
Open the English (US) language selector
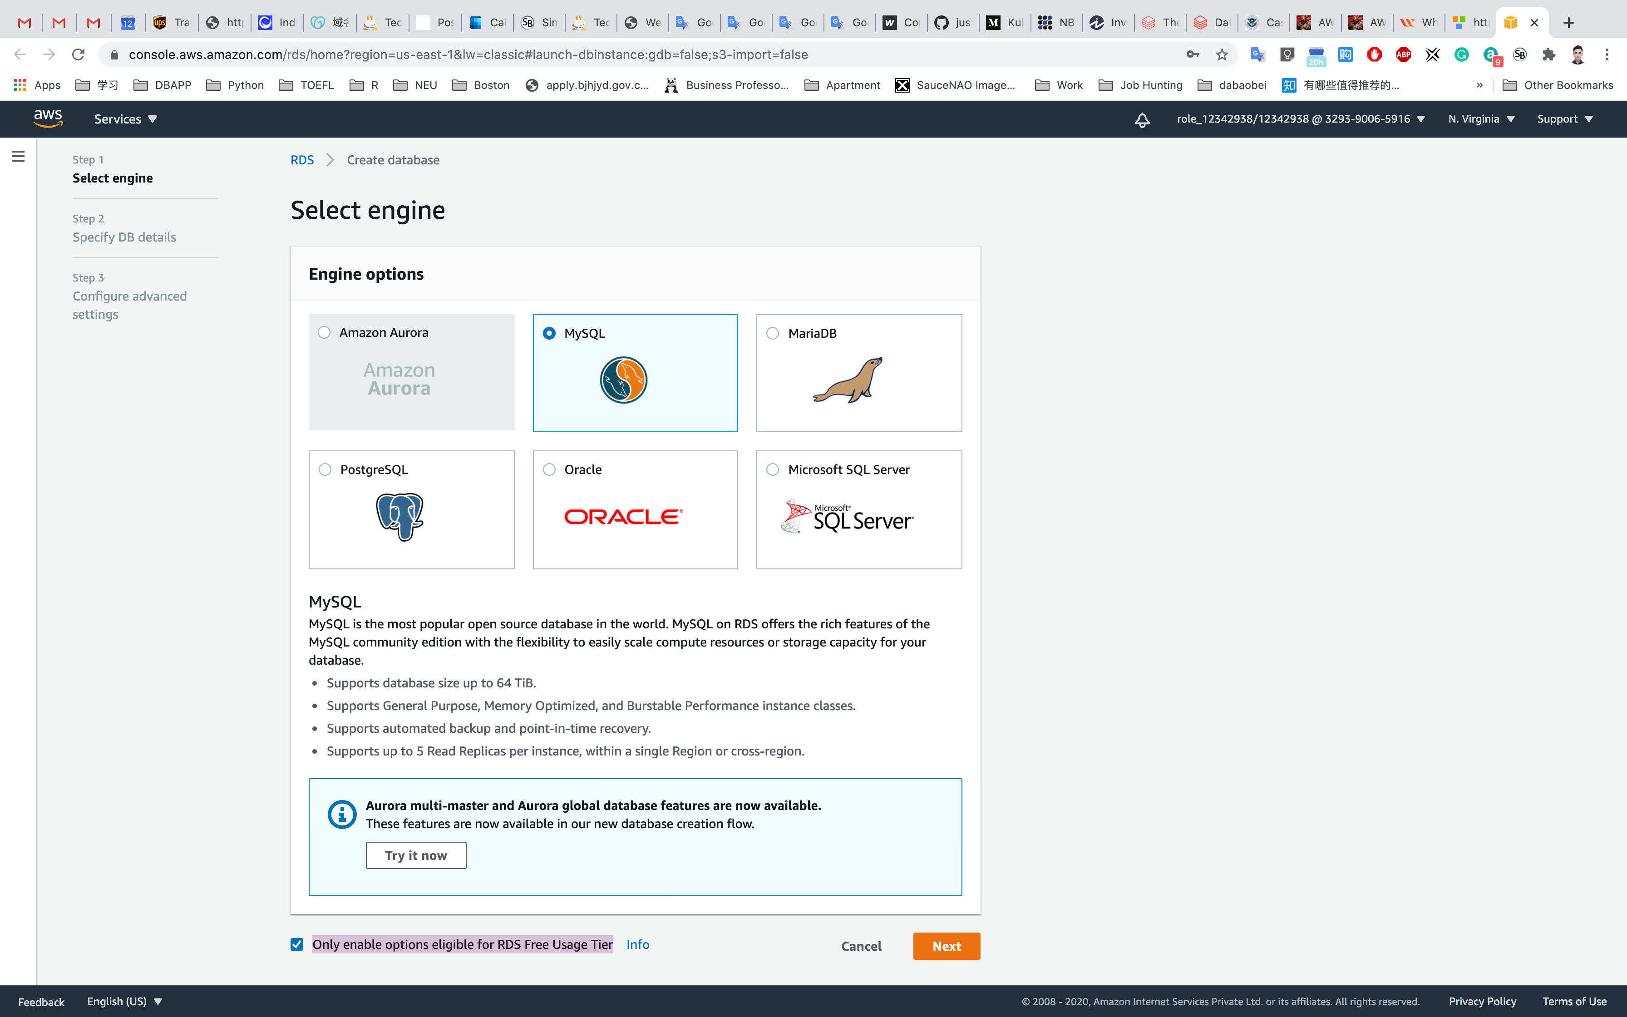click(x=124, y=1001)
